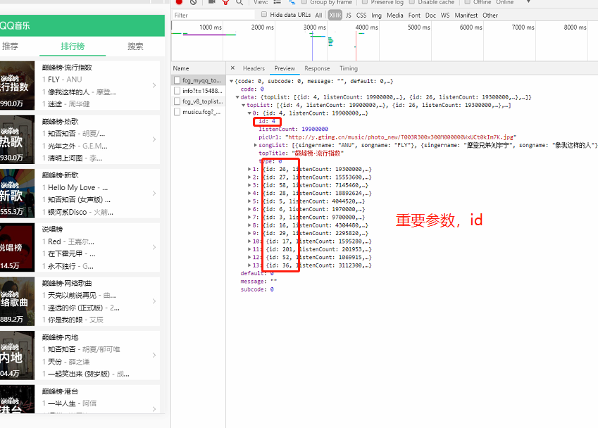
Task: Filter requests by Media type
Action: tap(394, 15)
